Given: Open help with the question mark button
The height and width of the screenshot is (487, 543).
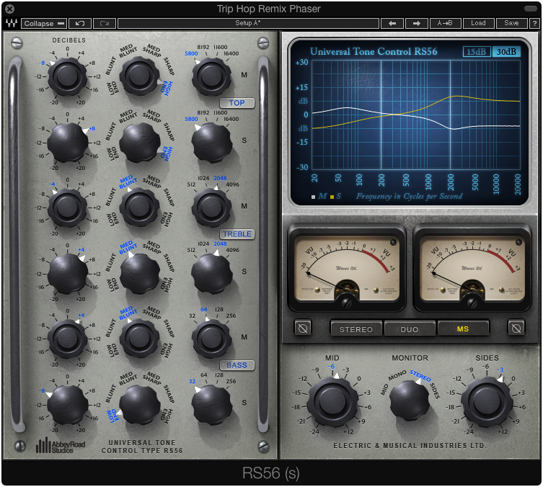Looking at the screenshot, I should (x=534, y=23).
